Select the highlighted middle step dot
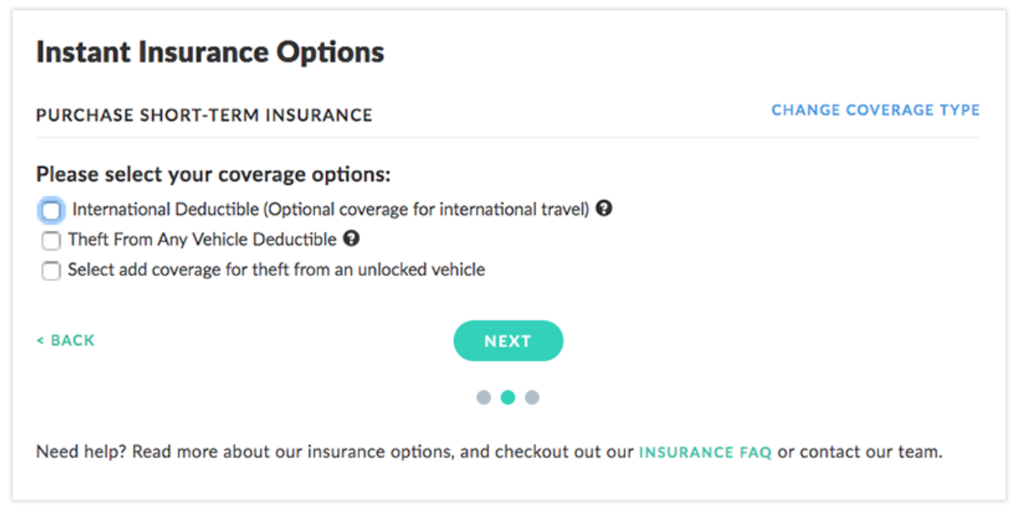 pyautogui.click(x=508, y=397)
